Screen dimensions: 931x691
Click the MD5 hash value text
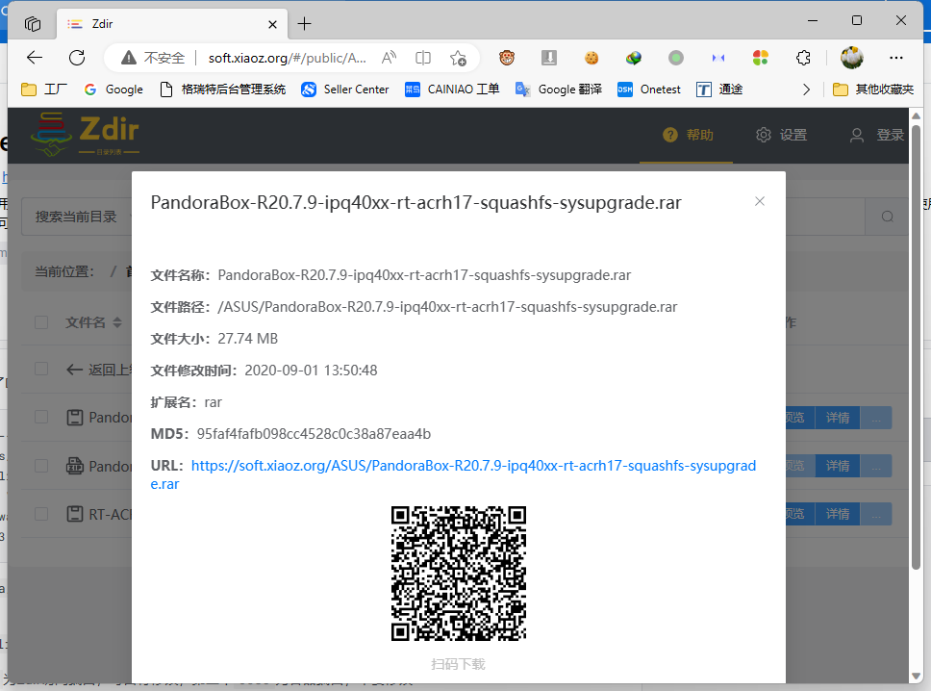click(x=314, y=434)
